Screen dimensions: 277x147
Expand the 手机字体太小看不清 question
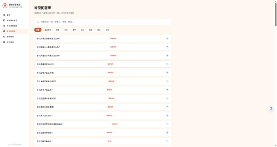(x=167, y=47)
